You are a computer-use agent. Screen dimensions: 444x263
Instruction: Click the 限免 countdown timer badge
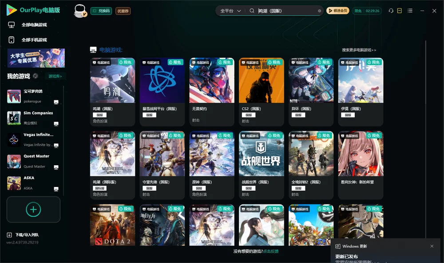(367, 11)
